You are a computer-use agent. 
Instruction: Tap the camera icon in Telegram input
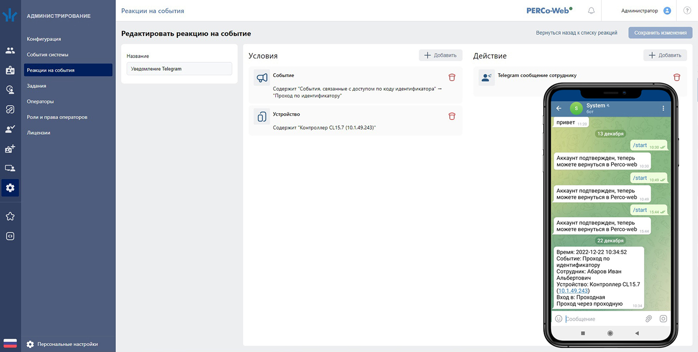coord(663,319)
